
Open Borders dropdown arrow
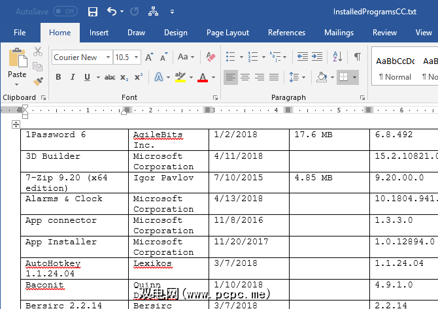point(354,77)
